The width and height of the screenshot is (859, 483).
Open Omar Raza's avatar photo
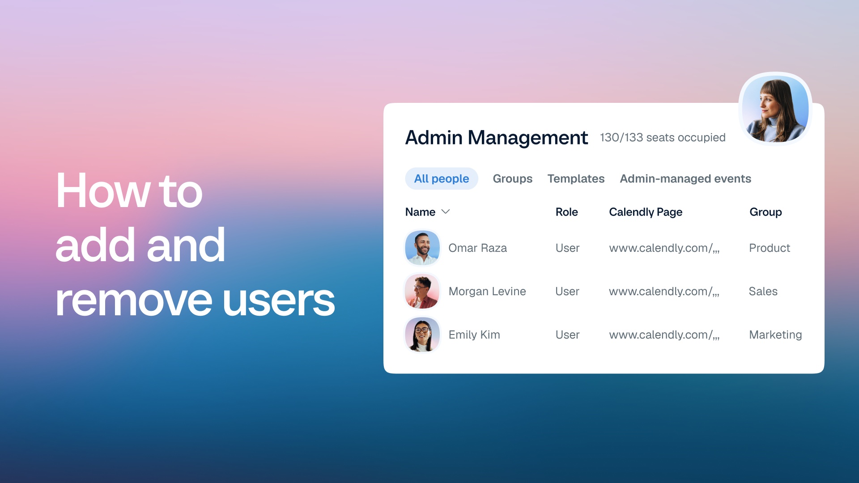422,248
